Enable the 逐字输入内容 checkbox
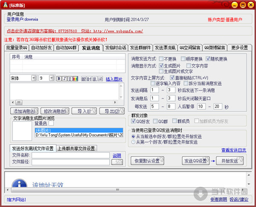Screen dimensions: 256x207 153,83
